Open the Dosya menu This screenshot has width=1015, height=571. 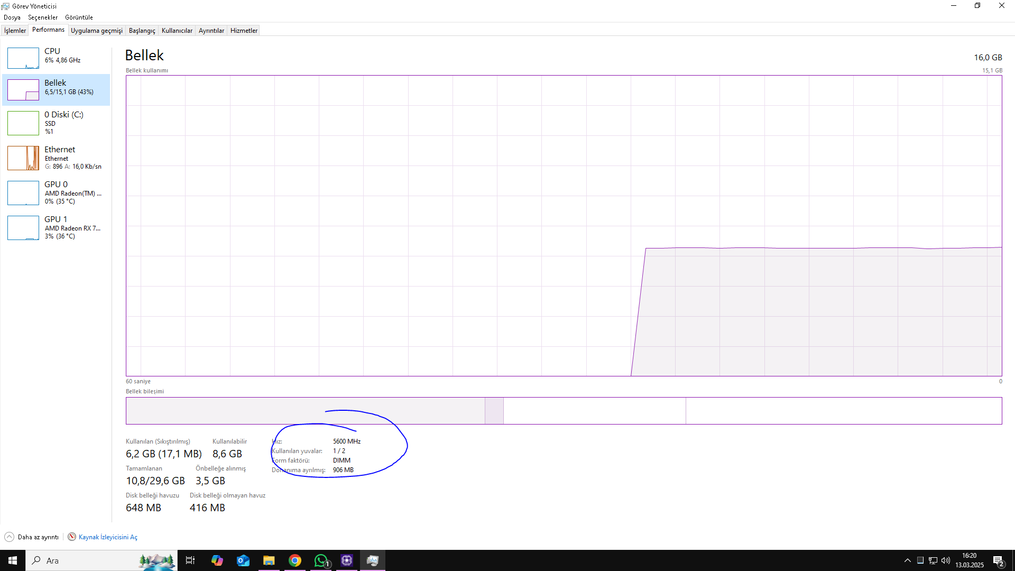(12, 17)
